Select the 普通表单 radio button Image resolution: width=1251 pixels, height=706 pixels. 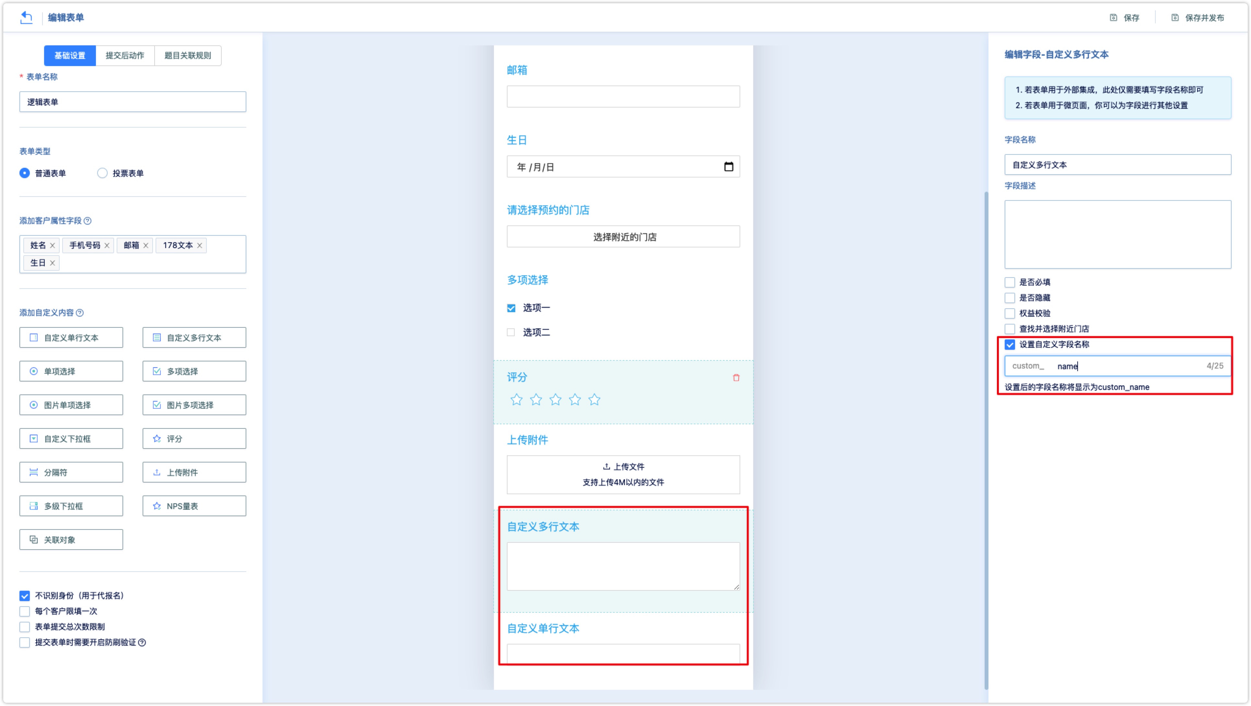(24, 173)
